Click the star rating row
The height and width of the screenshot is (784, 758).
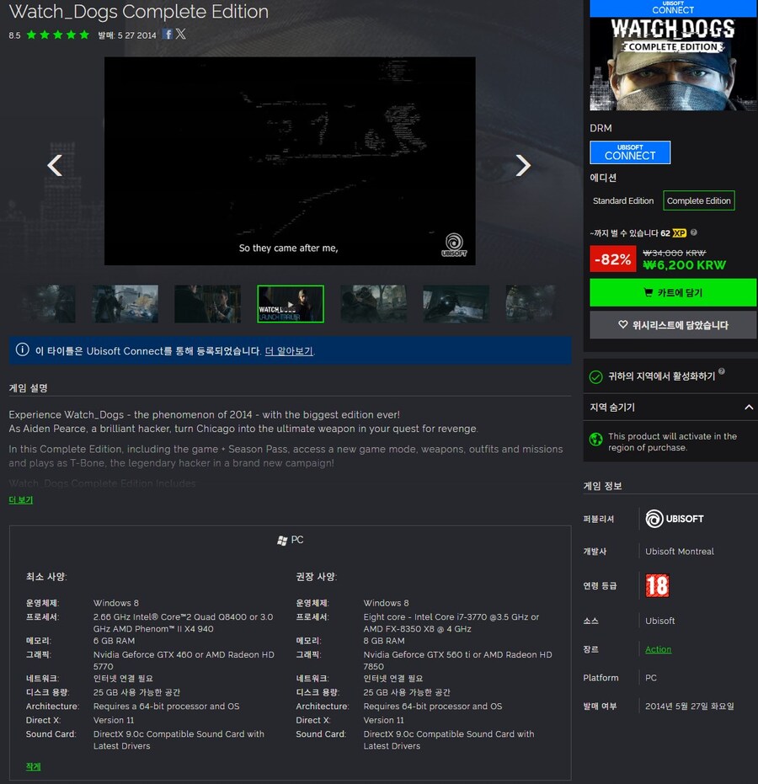coord(57,35)
